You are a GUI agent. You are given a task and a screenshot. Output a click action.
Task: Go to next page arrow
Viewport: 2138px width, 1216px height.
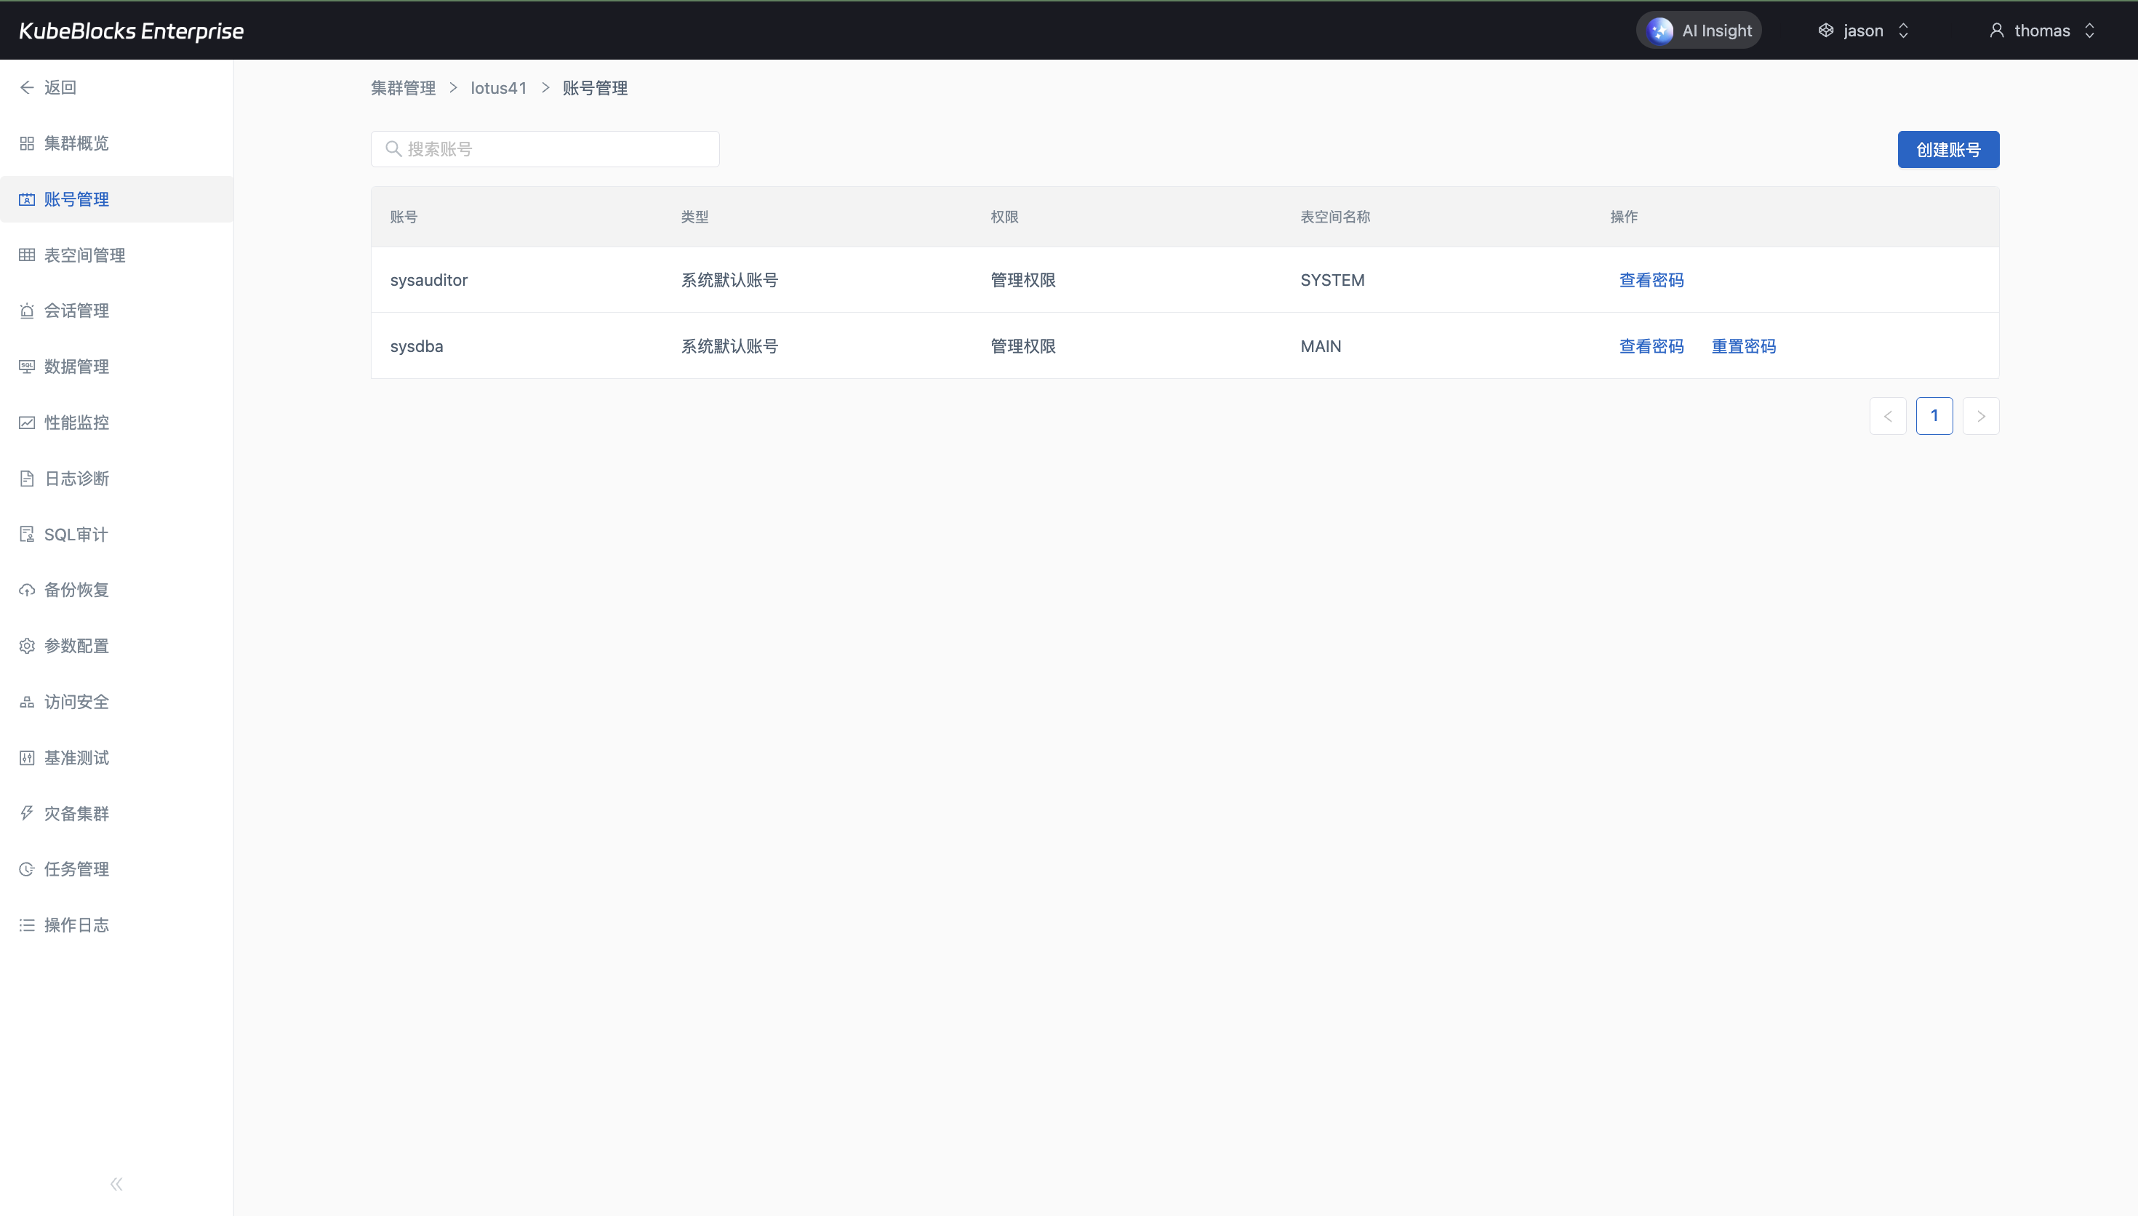1980,416
